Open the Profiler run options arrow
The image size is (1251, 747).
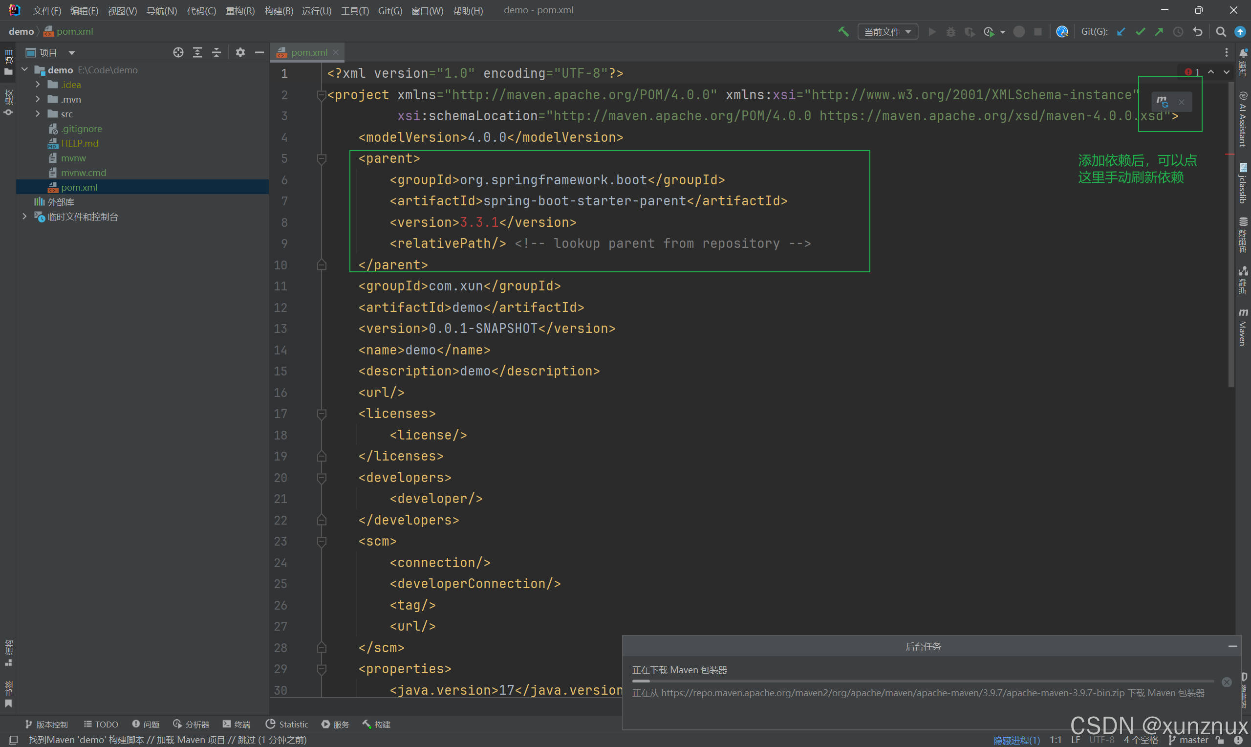point(1002,32)
